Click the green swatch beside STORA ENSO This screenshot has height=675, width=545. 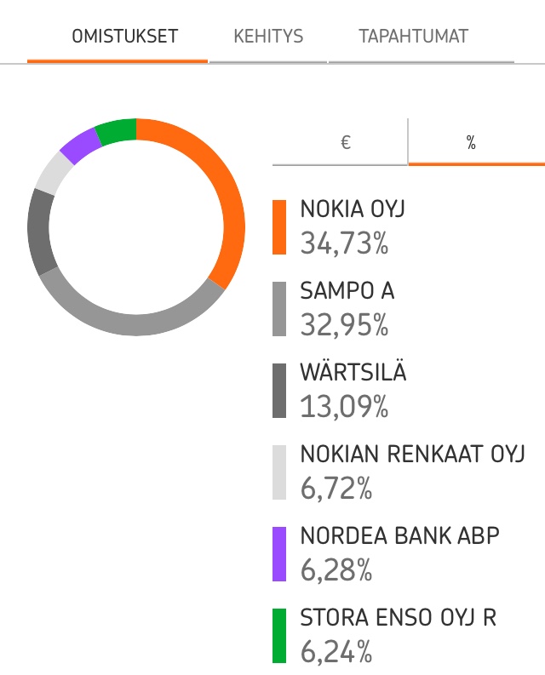tap(279, 636)
